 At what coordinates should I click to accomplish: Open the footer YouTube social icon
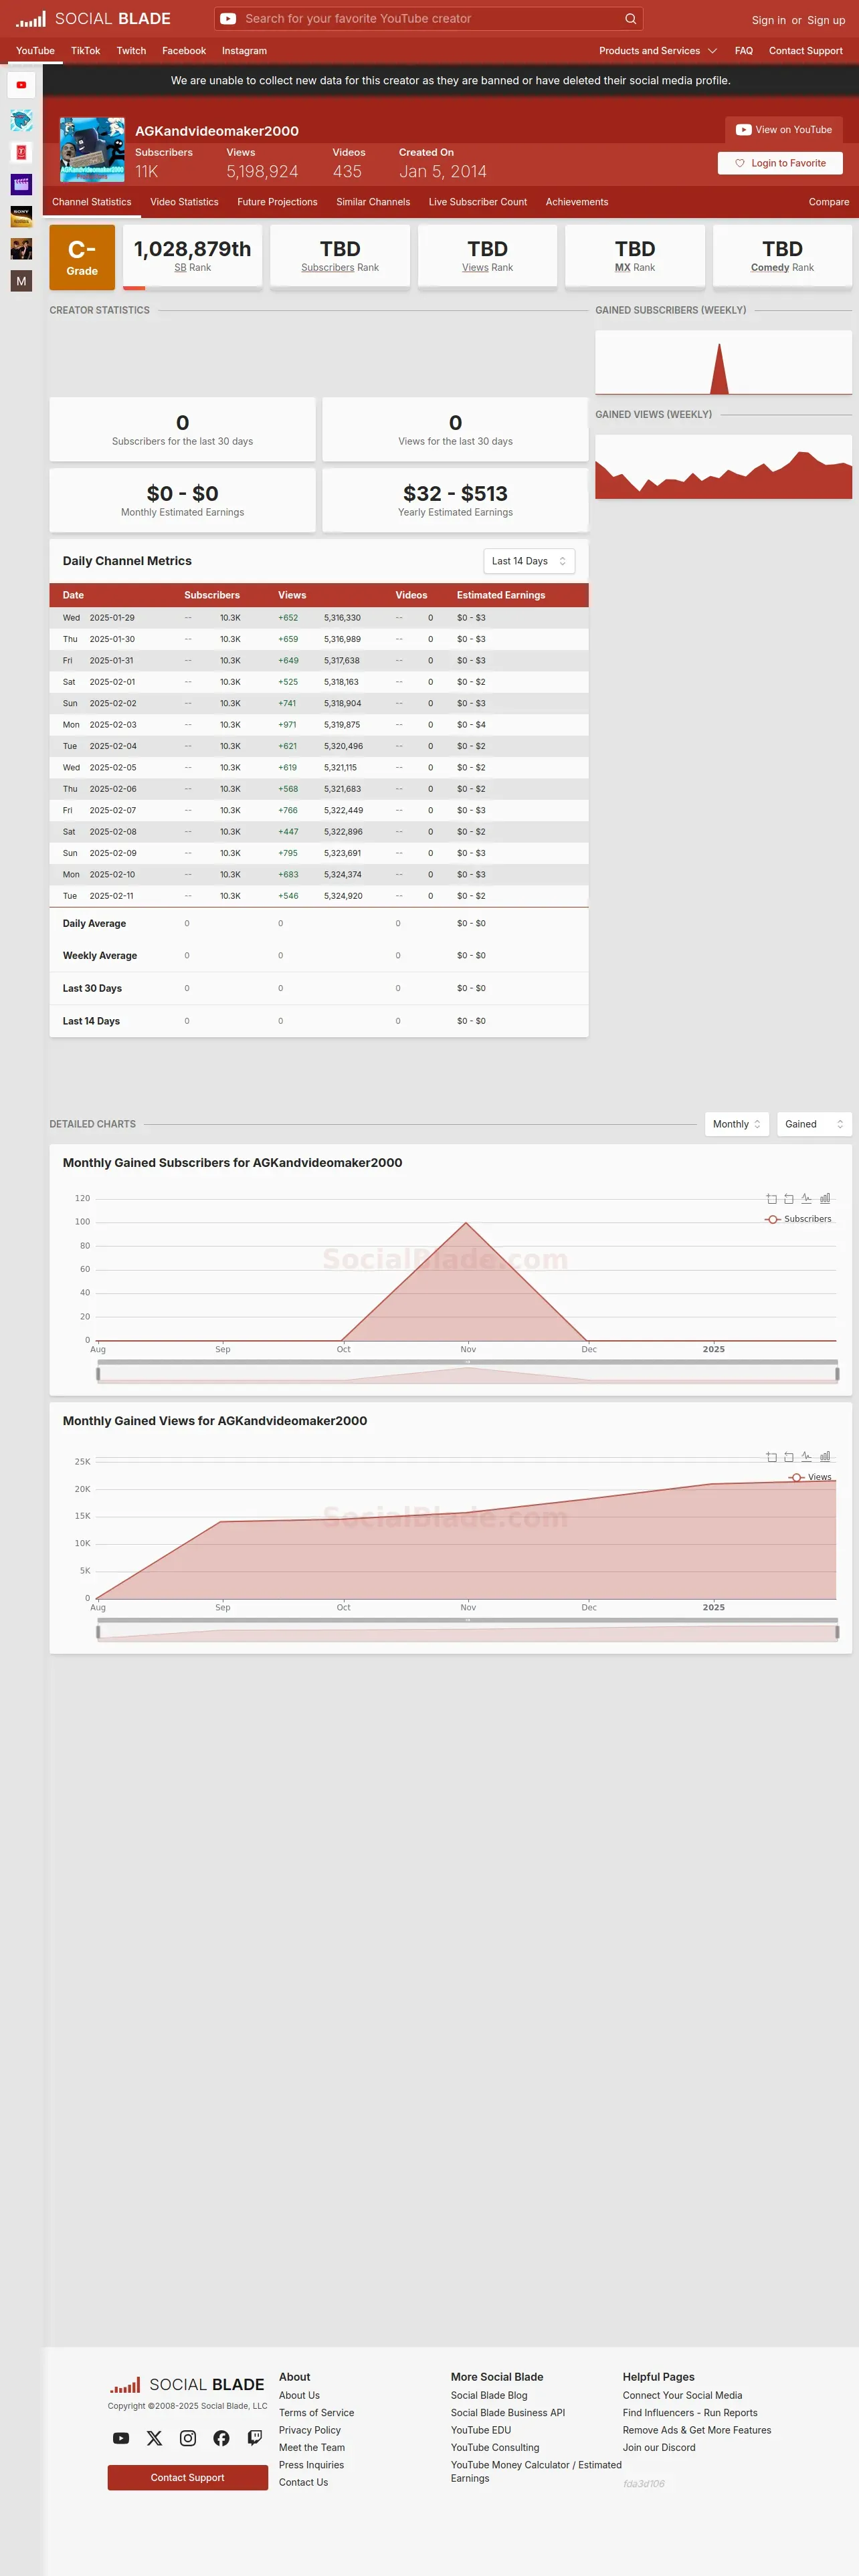pos(121,2438)
